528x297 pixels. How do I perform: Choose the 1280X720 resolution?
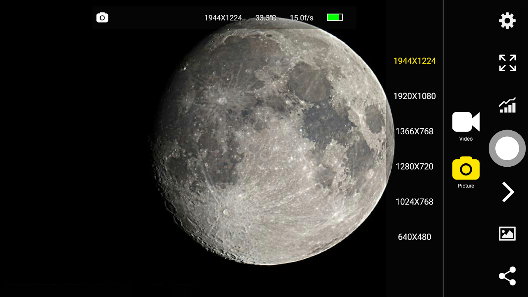(414, 167)
